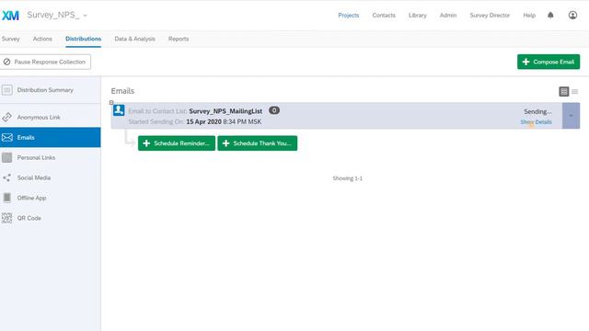Click the Personal Links icon

(6, 157)
